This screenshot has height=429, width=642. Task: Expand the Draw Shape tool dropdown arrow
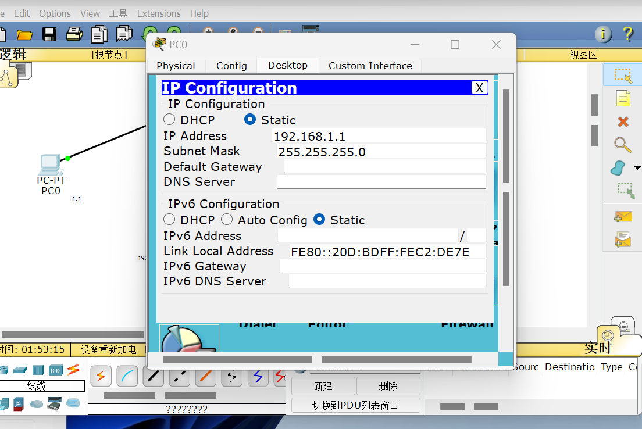[637, 168]
